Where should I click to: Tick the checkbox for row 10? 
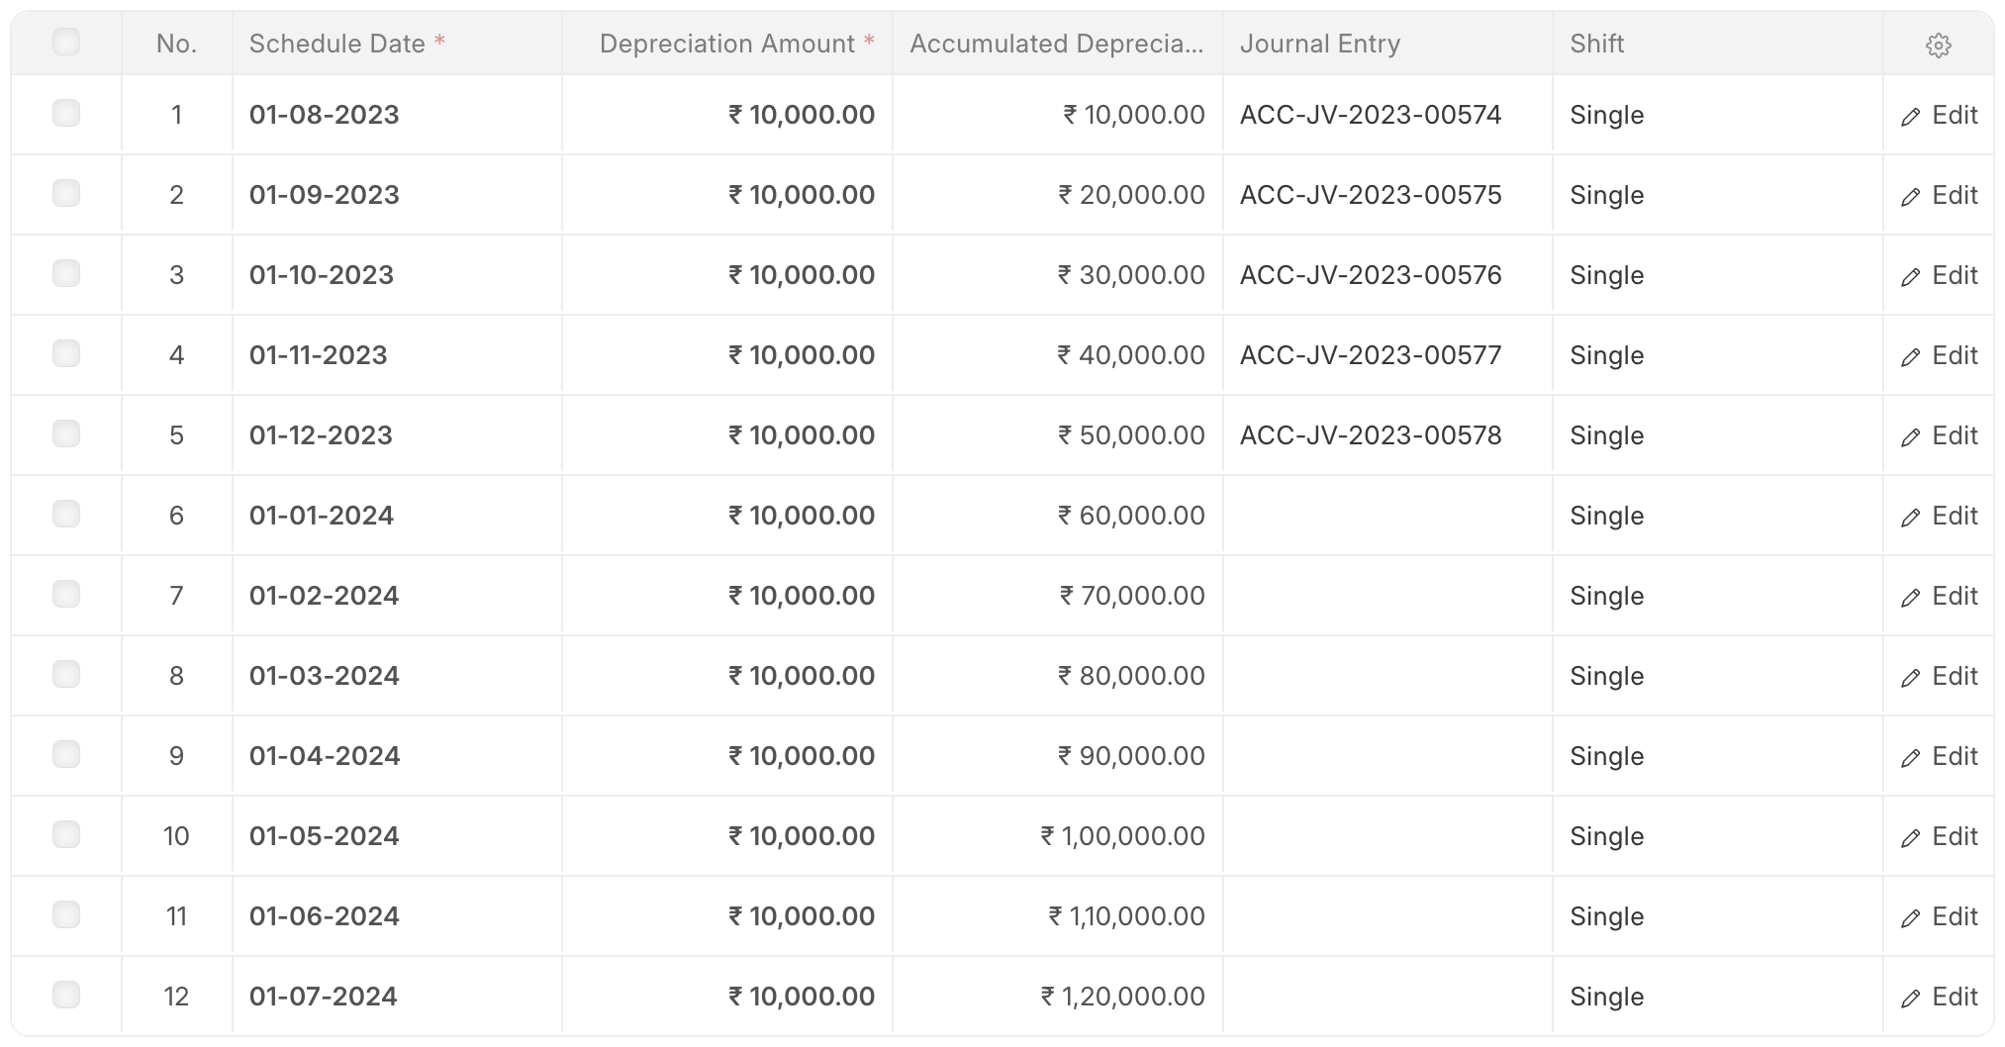click(x=66, y=834)
